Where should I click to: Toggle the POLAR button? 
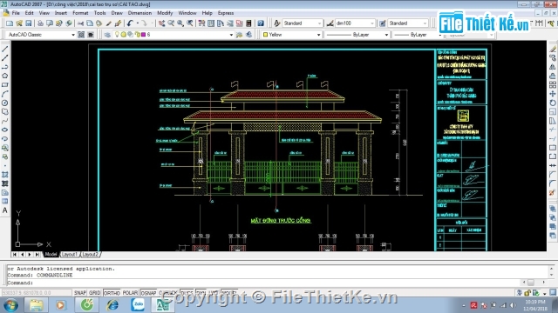(130, 293)
